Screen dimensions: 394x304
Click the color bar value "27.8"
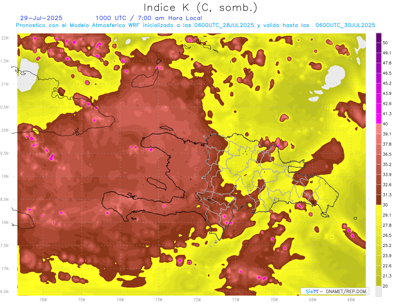click(387, 225)
